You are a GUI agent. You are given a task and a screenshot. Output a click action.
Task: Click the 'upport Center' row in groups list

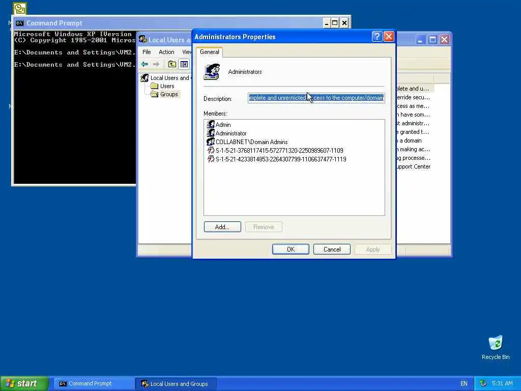point(414,166)
